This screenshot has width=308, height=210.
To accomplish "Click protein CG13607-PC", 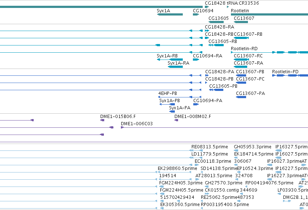I will point(250,79).
